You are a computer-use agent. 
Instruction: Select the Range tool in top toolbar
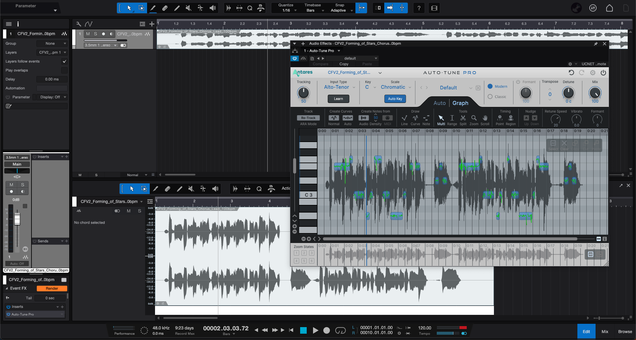click(x=141, y=8)
